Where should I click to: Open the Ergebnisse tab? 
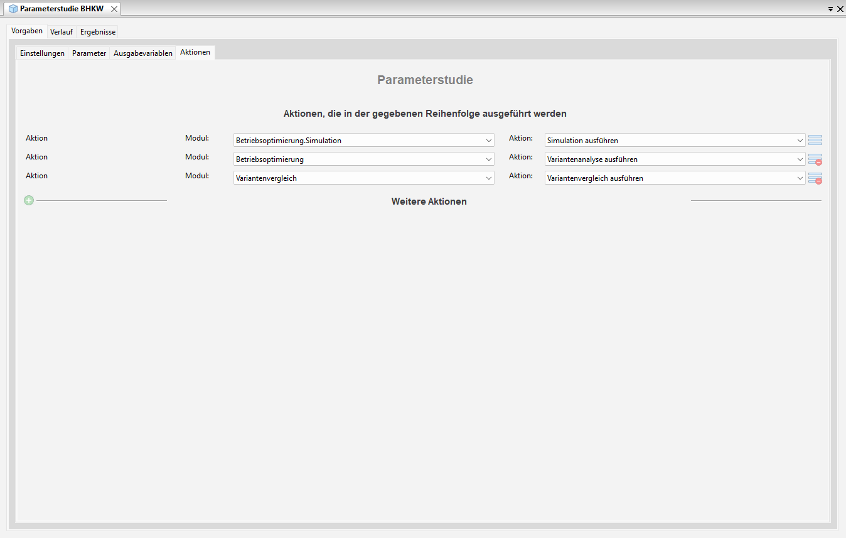coord(98,32)
